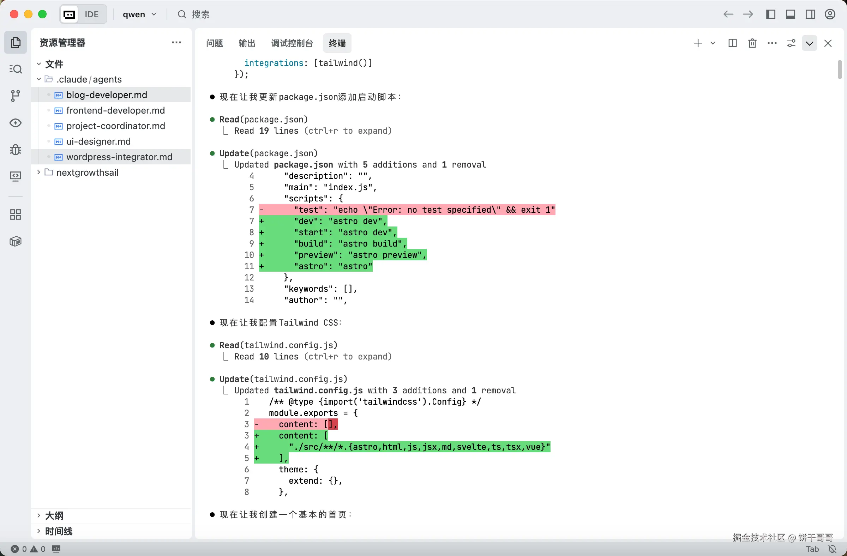847x556 pixels.
Task: Expand the 大纲 outline section
Action: pyautogui.click(x=54, y=515)
